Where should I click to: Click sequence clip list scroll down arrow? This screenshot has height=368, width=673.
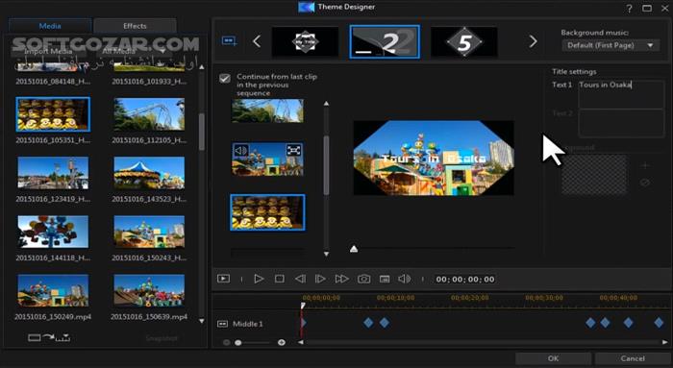coord(326,254)
